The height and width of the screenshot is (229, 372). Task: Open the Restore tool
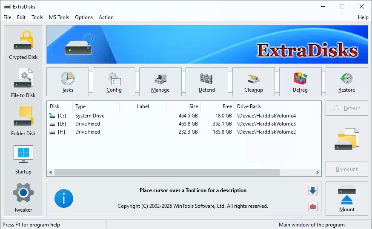click(x=346, y=82)
